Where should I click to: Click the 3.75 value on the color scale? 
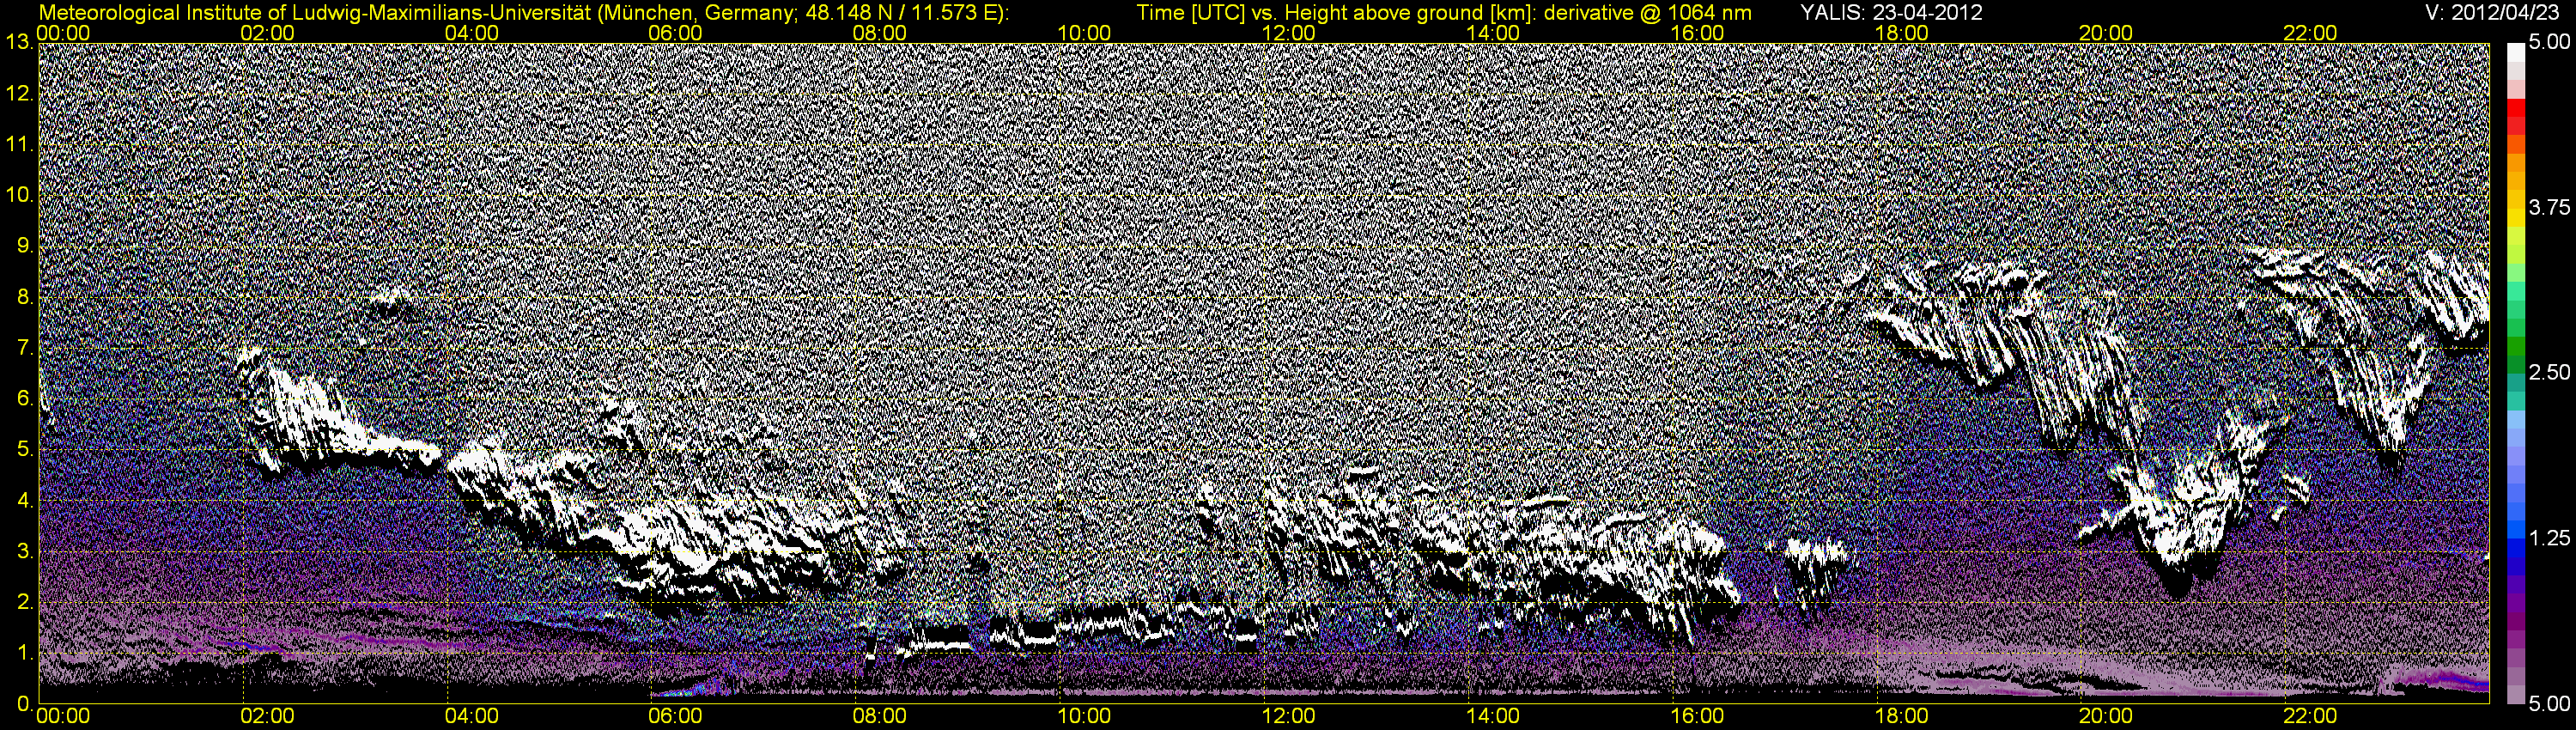click(x=2549, y=207)
